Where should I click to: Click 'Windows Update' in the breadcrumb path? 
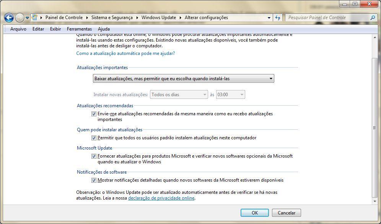158,18
